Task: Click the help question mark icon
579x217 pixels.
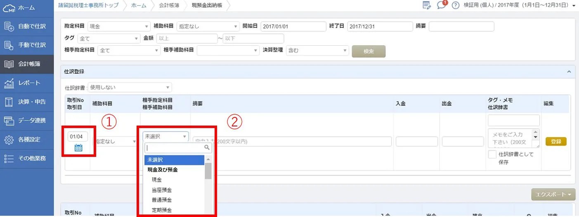Action: 456,5
